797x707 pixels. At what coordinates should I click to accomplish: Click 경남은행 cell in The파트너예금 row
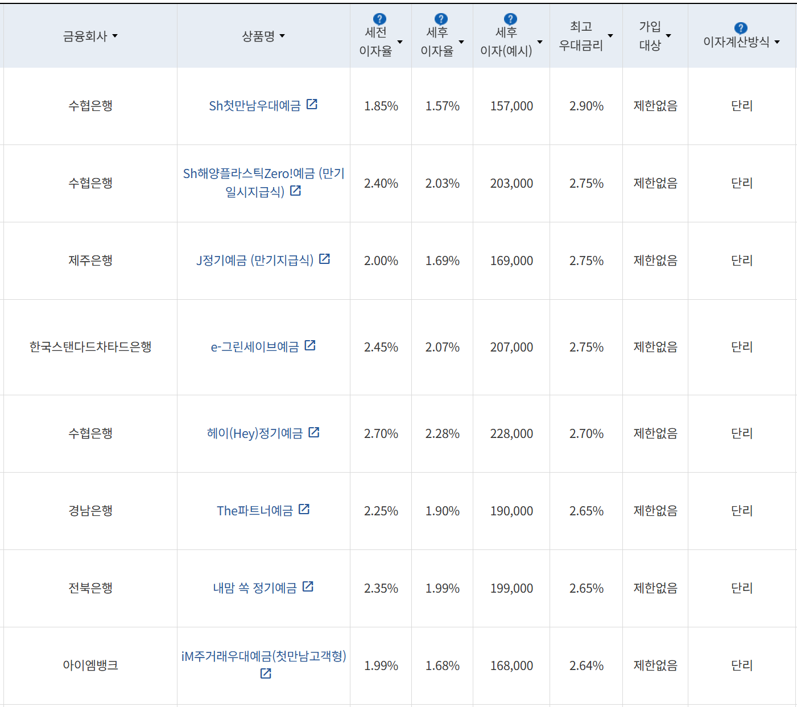[89, 510]
